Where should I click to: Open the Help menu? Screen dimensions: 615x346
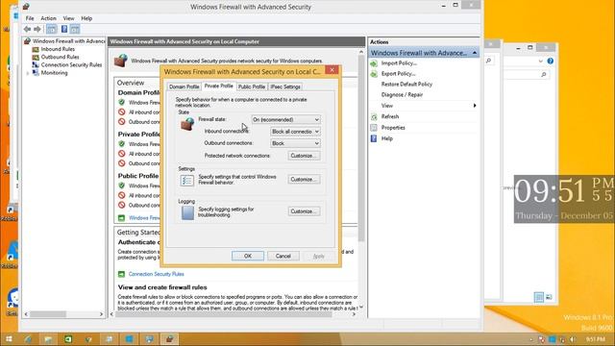point(86,18)
